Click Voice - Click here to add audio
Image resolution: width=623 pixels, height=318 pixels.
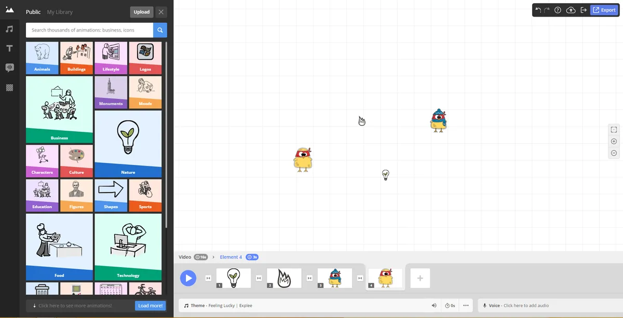point(516,306)
